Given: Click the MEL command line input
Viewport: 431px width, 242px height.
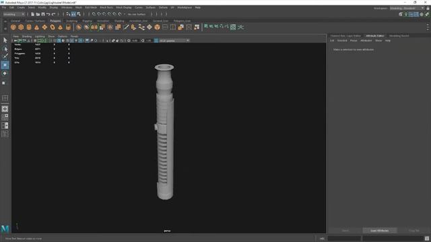Looking at the screenshot, I should (344, 239).
